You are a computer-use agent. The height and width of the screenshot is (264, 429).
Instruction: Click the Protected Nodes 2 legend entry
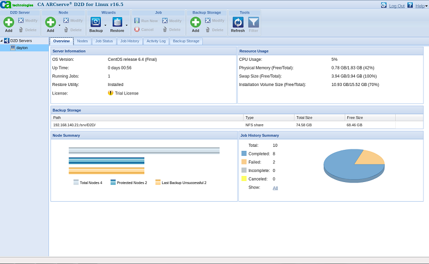[x=129, y=183]
